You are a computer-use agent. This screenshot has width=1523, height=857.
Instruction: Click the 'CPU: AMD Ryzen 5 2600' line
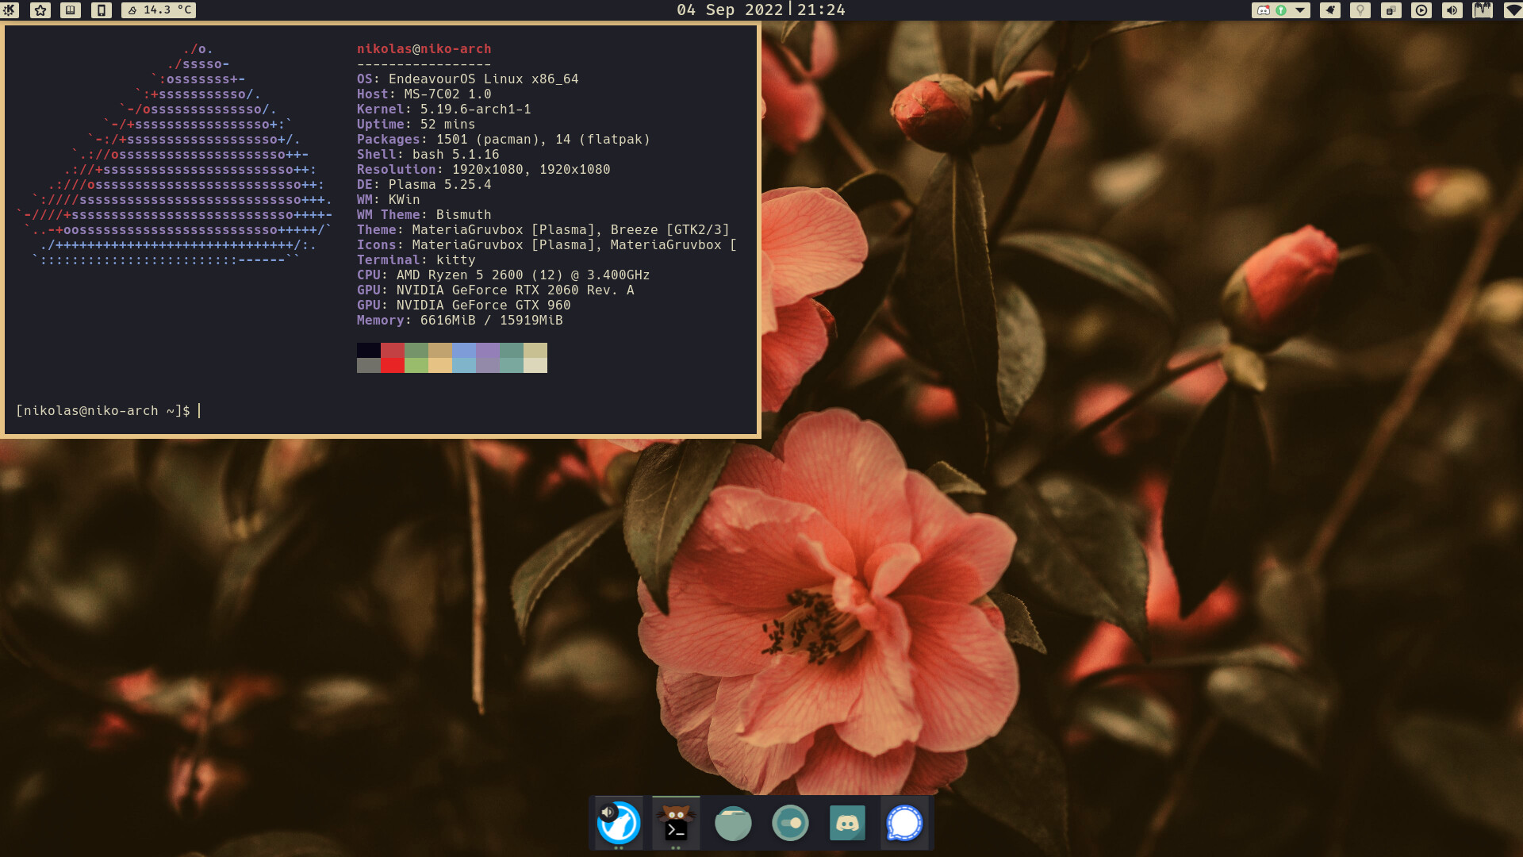[x=503, y=275]
